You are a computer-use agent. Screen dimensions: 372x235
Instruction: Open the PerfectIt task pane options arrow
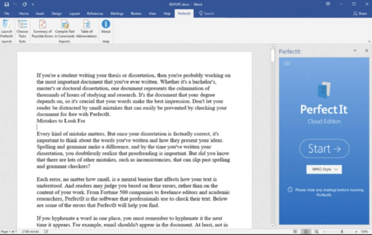[x=355, y=51]
